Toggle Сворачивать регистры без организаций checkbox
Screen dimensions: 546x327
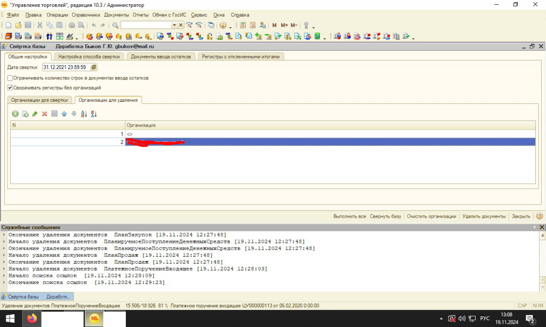click(10, 88)
